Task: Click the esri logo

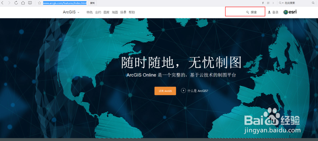Action: (290, 12)
